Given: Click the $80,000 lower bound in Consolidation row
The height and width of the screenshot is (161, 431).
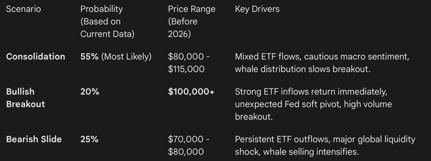Looking at the screenshot, I should tap(186, 56).
